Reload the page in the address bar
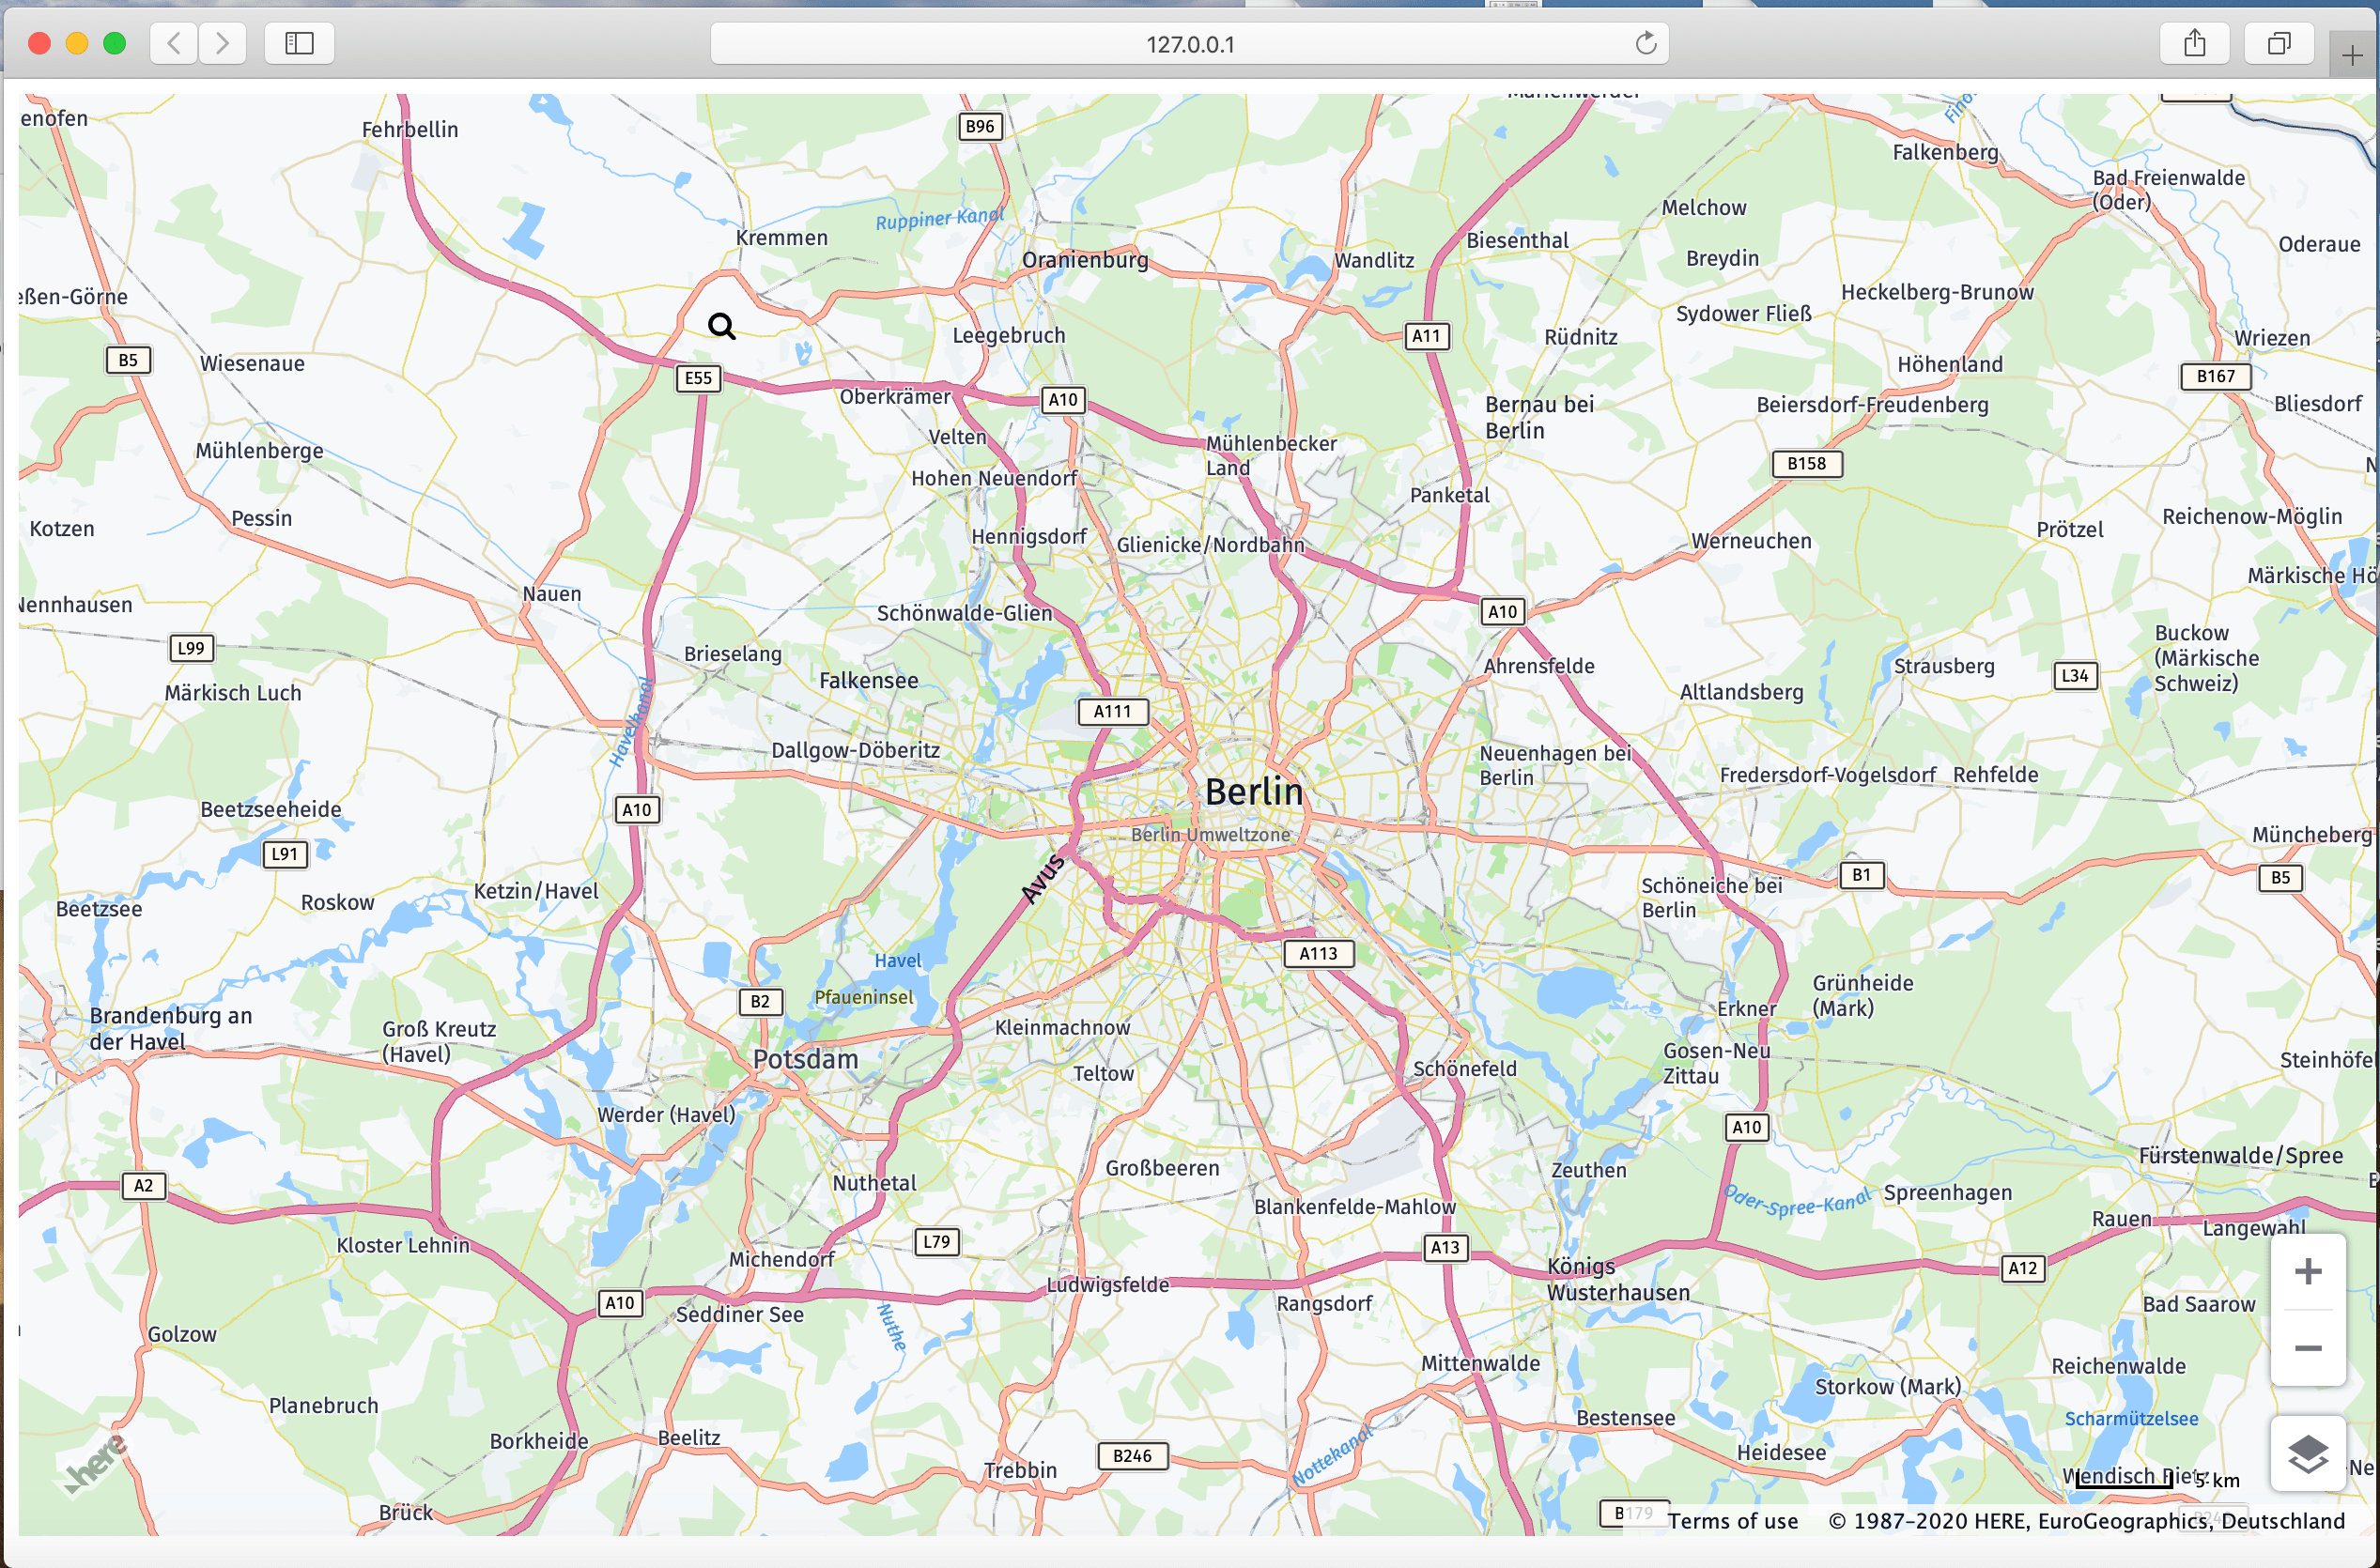 1646,44
